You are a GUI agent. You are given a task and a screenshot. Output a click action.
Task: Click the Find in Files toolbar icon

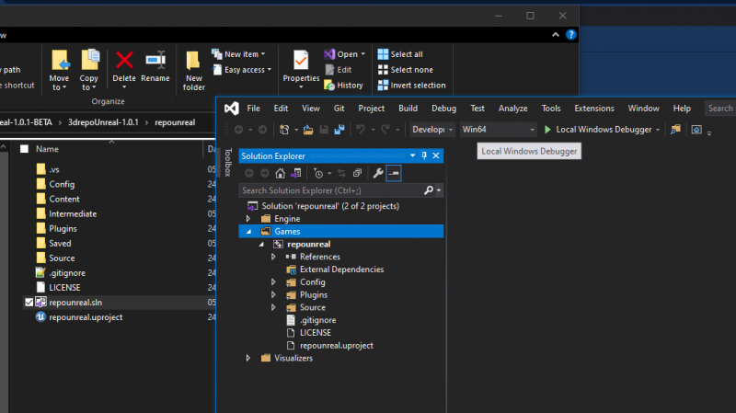coord(675,130)
